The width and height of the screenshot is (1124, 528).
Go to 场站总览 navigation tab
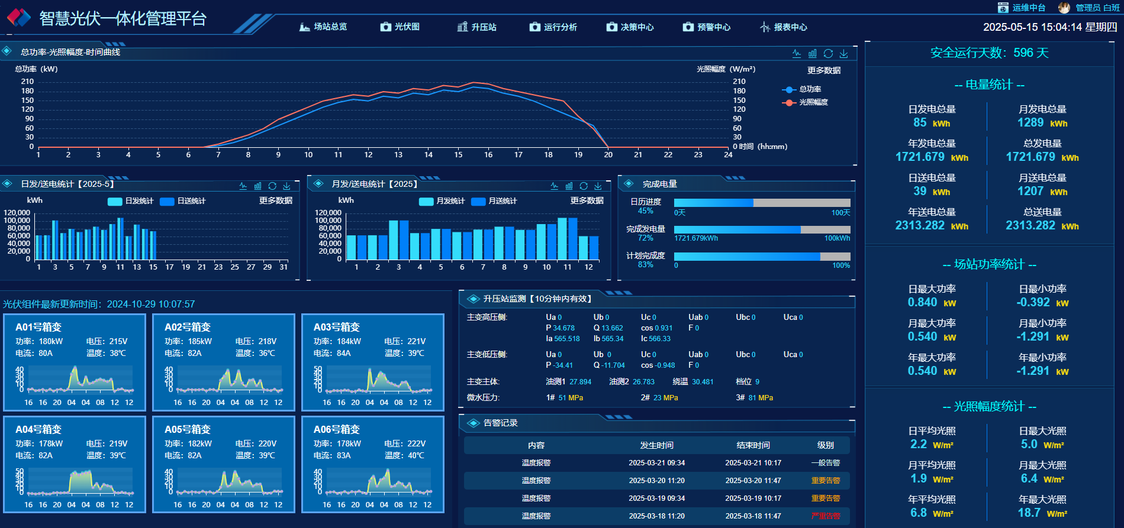click(x=323, y=27)
